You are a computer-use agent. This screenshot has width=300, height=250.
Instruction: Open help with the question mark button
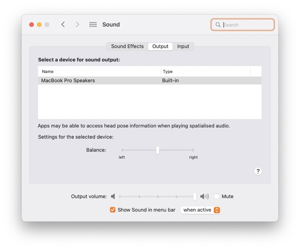pyautogui.click(x=258, y=171)
